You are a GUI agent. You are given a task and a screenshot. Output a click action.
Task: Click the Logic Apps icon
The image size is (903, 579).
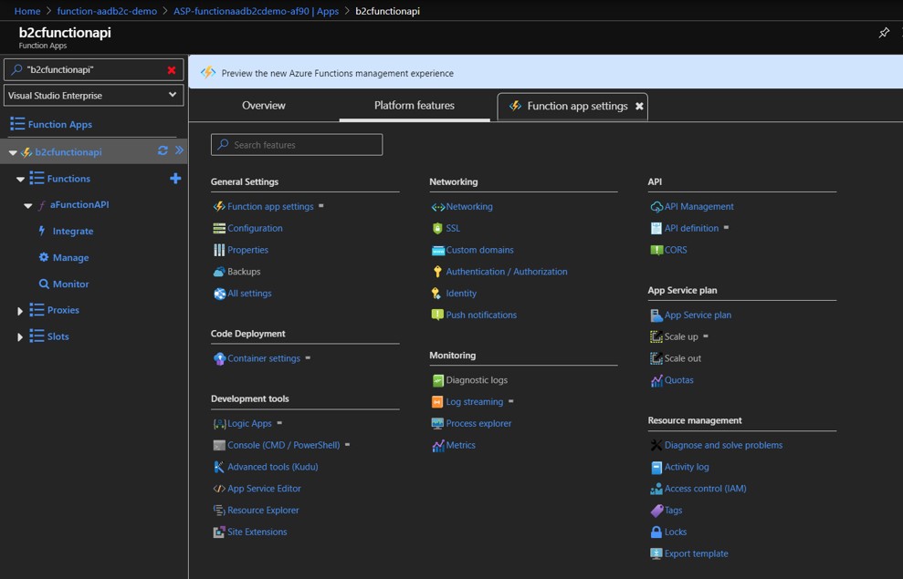(x=219, y=424)
